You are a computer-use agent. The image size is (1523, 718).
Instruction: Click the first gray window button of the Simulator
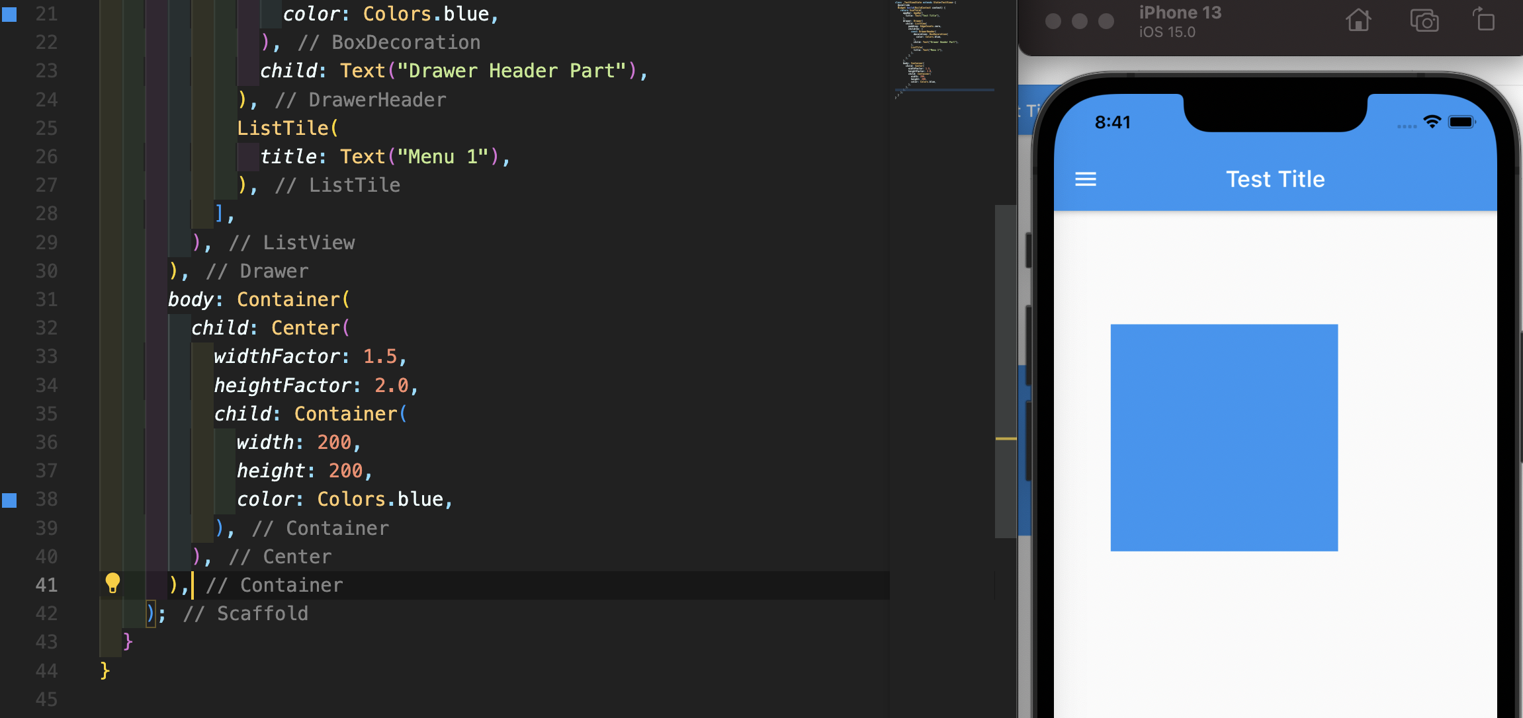(x=1053, y=21)
